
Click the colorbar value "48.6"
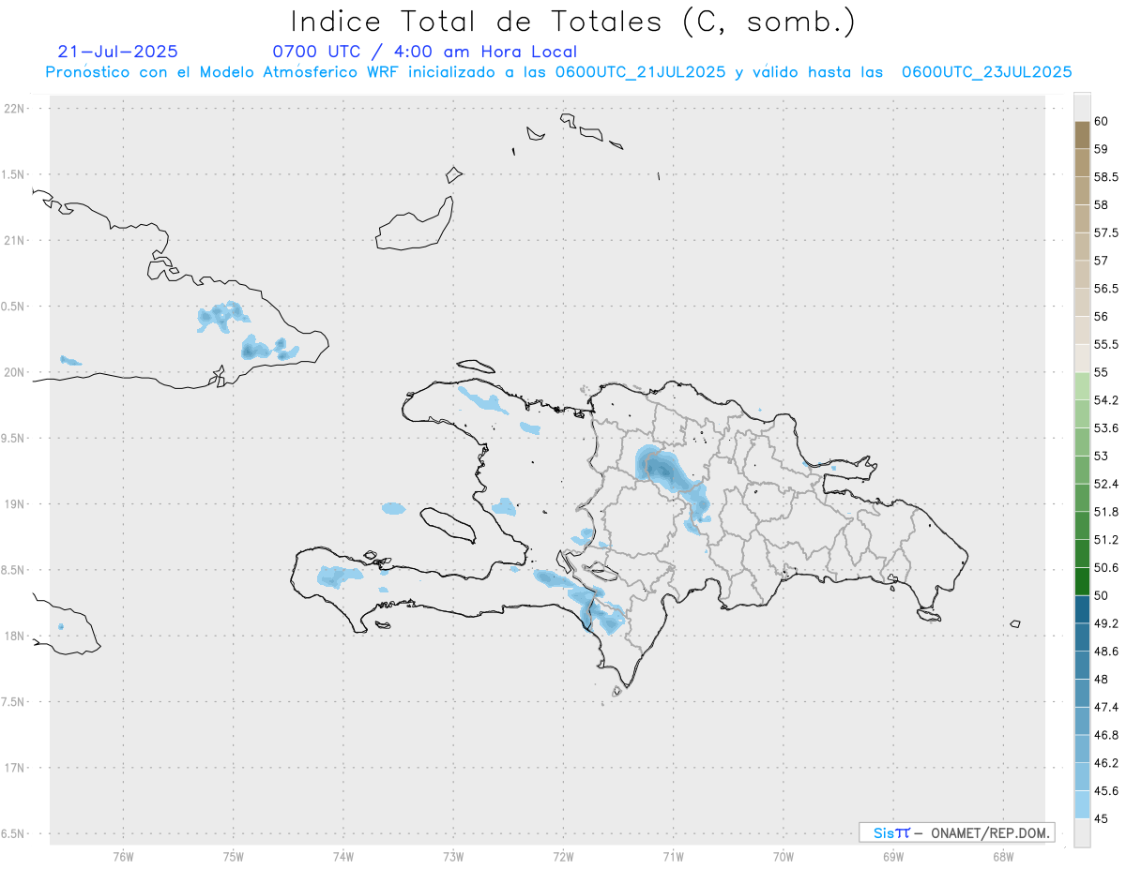point(1105,651)
